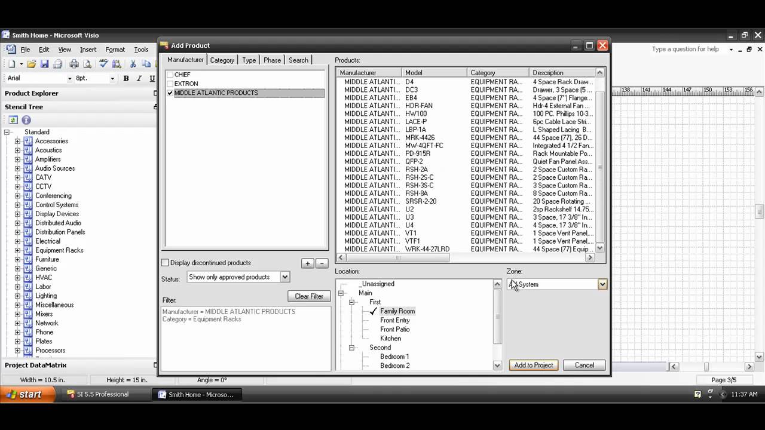
Task: Check the CHIEF manufacturer checkbox
Action: tap(170, 75)
